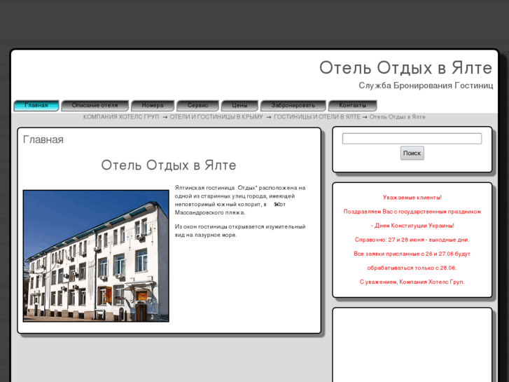Click the large site title in the header
509x382 pixels.
(405, 68)
